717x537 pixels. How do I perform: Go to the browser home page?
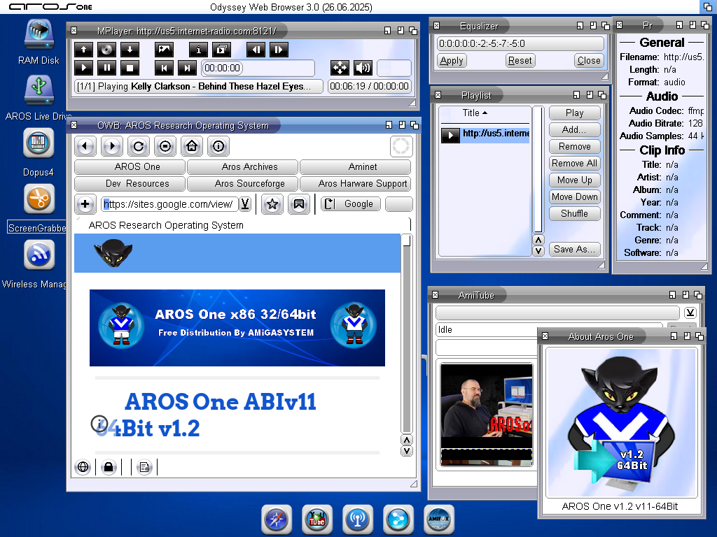192,146
